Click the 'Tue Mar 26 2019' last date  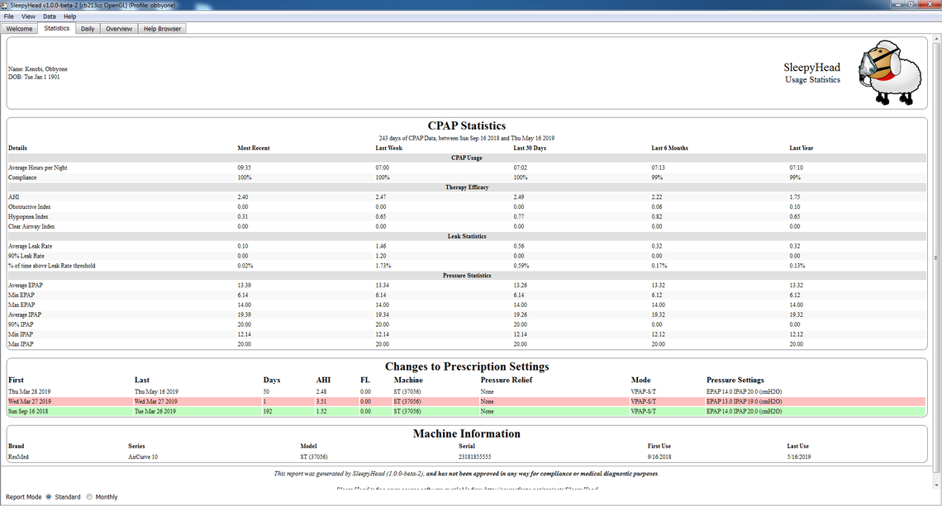click(x=155, y=412)
